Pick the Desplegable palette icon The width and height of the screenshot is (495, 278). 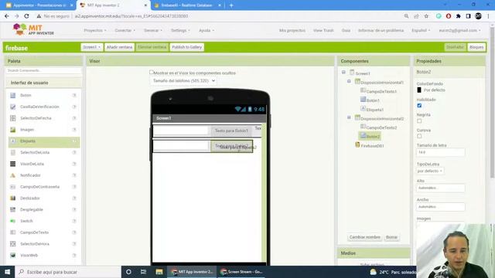point(13,209)
